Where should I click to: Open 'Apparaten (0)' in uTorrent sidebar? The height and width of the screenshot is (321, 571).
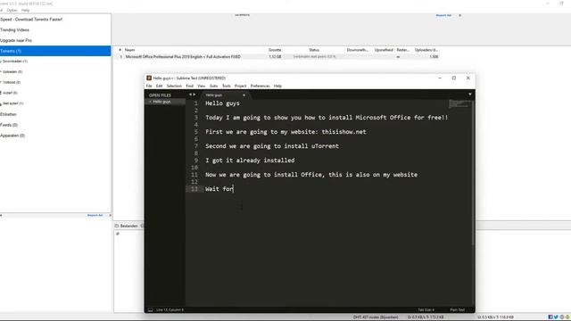12,136
